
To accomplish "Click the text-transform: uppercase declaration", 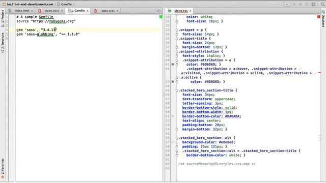I will click(x=208, y=99).
